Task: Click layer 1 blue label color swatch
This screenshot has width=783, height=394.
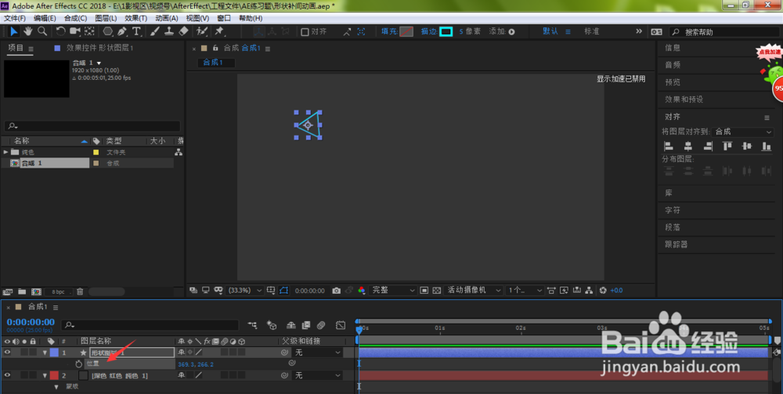Action: click(x=54, y=352)
